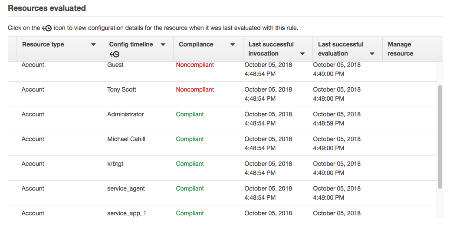Click Noncompliant status in Guest row

tap(195, 65)
